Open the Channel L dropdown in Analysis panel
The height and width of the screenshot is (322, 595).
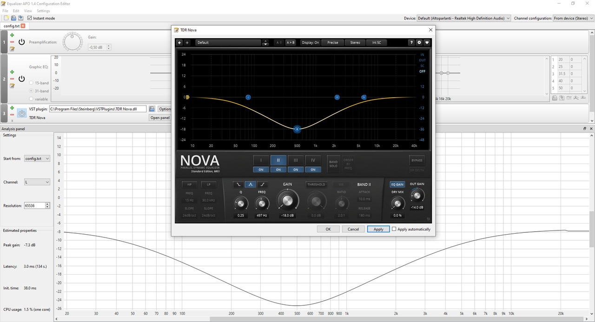37,182
